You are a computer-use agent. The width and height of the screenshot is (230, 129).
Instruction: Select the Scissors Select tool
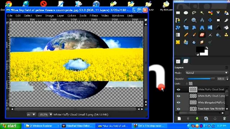pyautogui.click(x=218, y=13)
